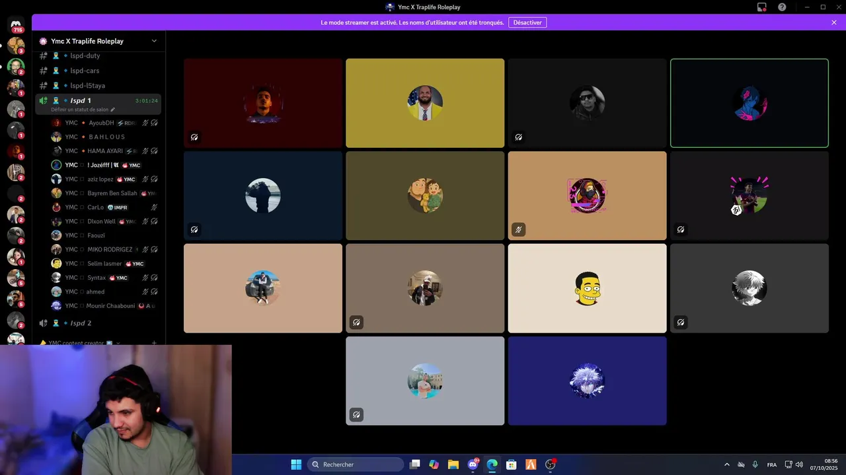Select Bayrem Ben Sallah in voice list
Viewport: 846px width, 475px height.
tap(105, 193)
